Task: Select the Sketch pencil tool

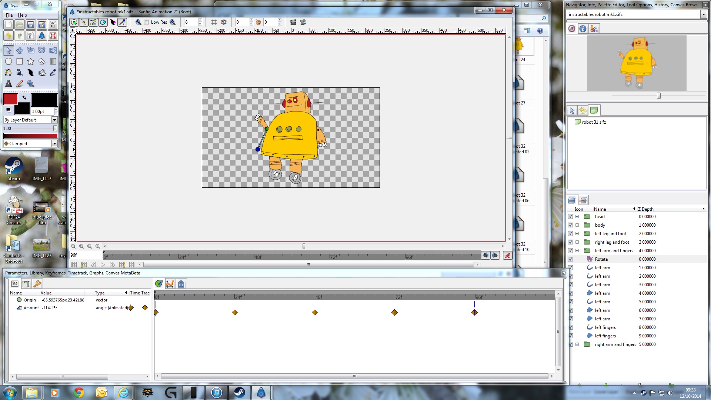Action: pyautogui.click(x=20, y=84)
